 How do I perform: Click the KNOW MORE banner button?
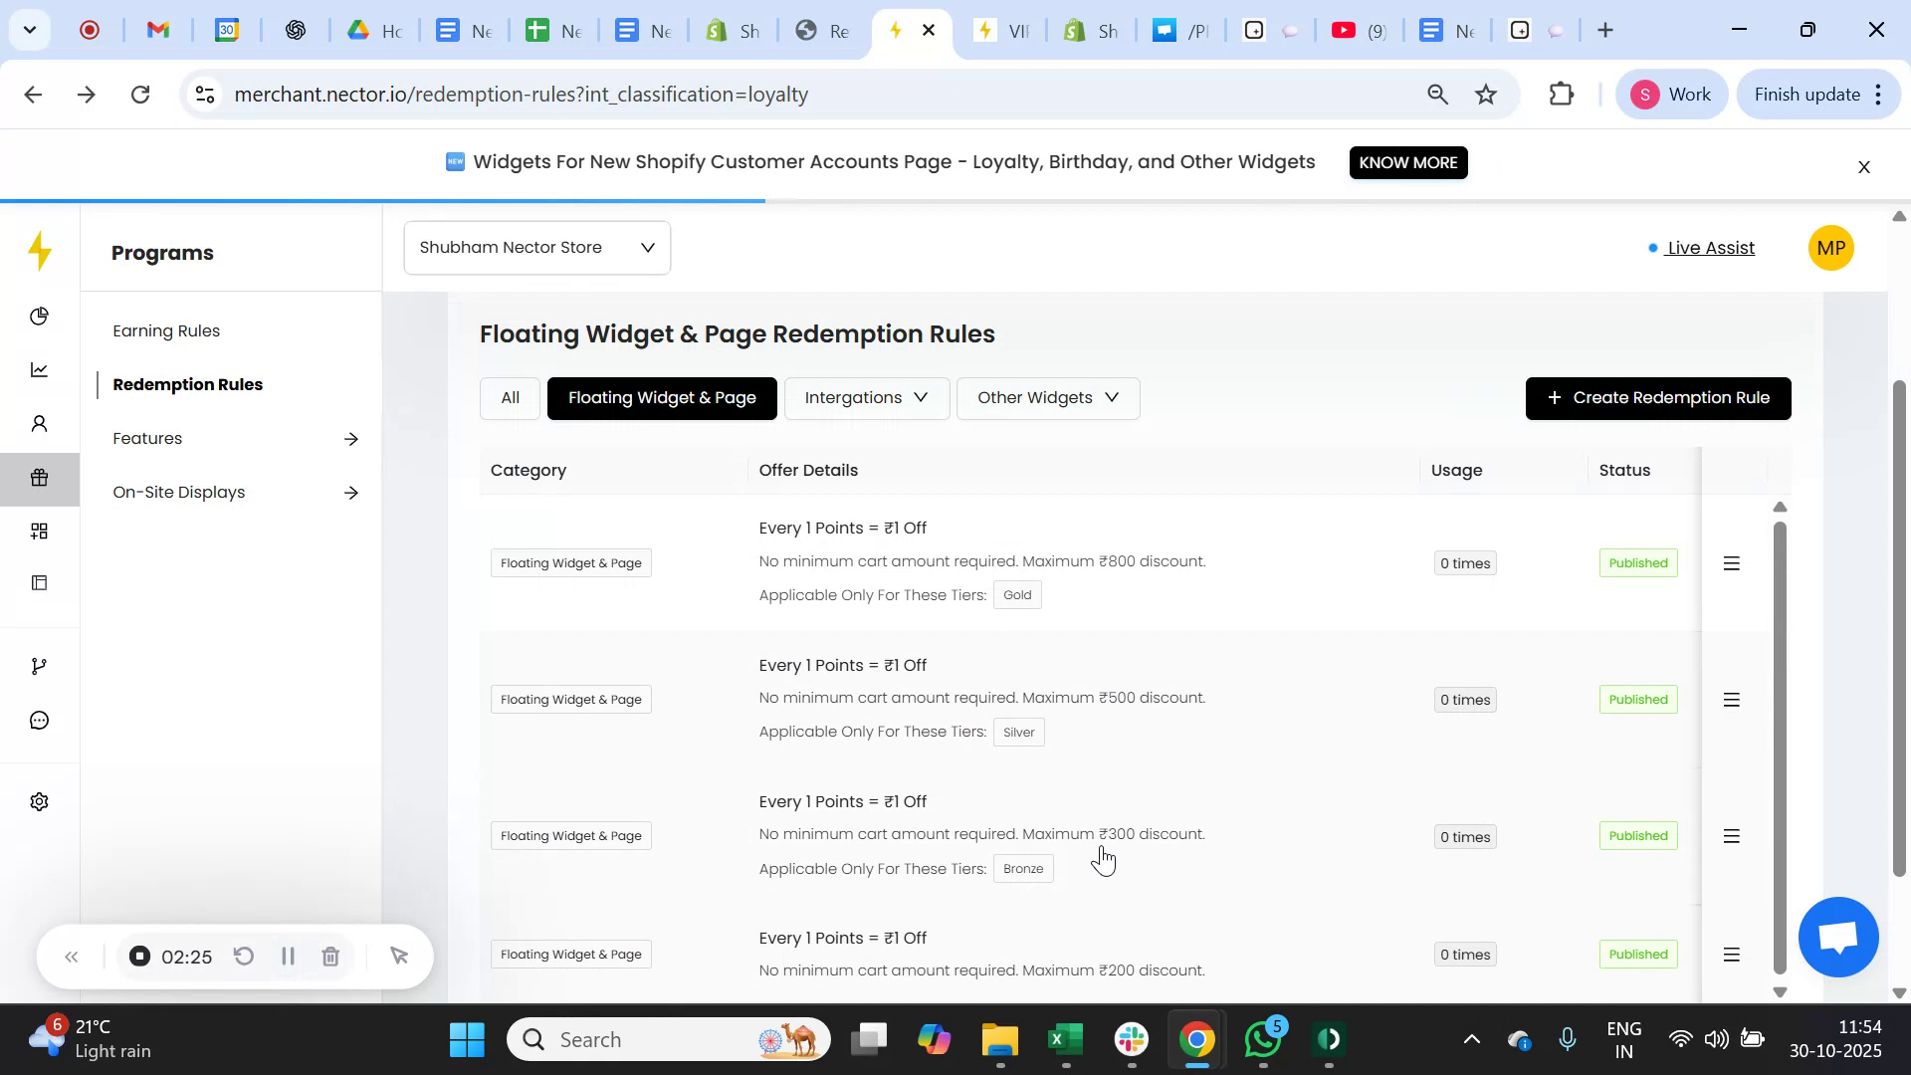(x=1407, y=162)
